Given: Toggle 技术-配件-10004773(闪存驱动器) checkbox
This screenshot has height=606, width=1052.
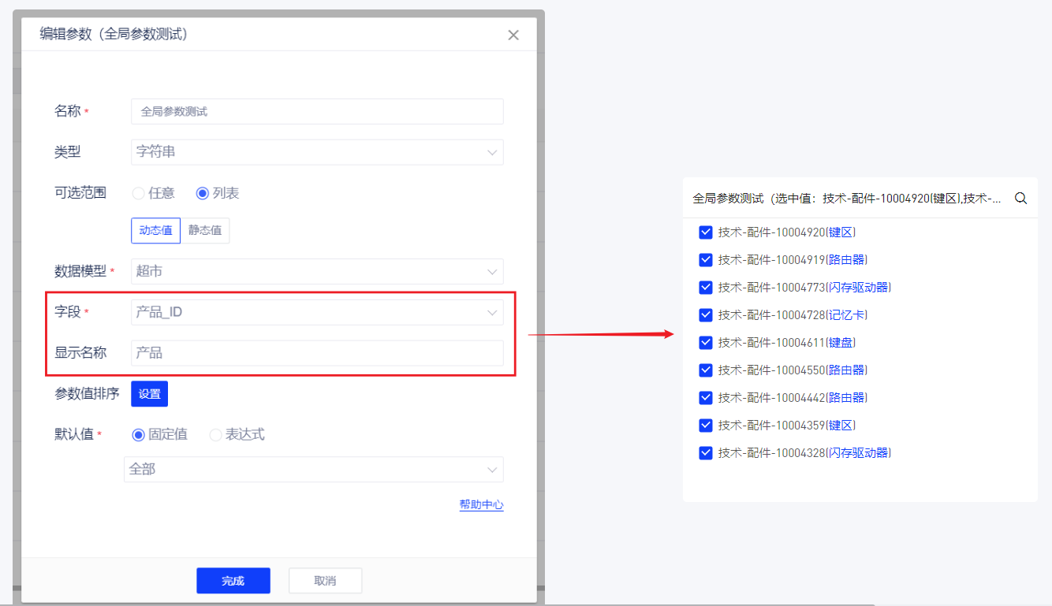Looking at the screenshot, I should click(x=706, y=288).
